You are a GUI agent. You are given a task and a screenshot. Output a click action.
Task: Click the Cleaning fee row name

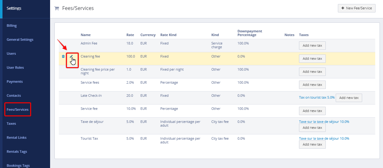90,56
